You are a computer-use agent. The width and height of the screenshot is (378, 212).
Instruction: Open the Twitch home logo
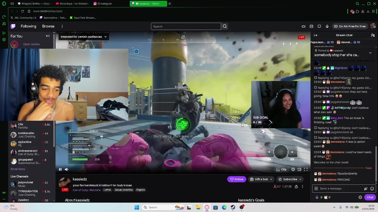[x=13, y=26]
